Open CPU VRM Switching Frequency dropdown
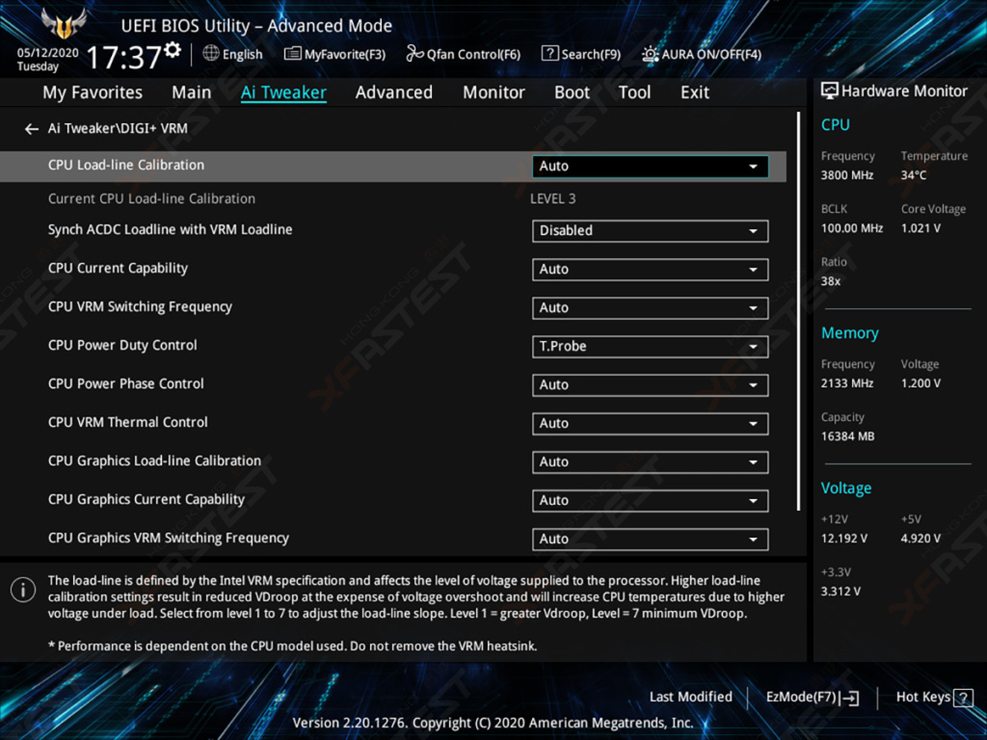 coord(651,307)
